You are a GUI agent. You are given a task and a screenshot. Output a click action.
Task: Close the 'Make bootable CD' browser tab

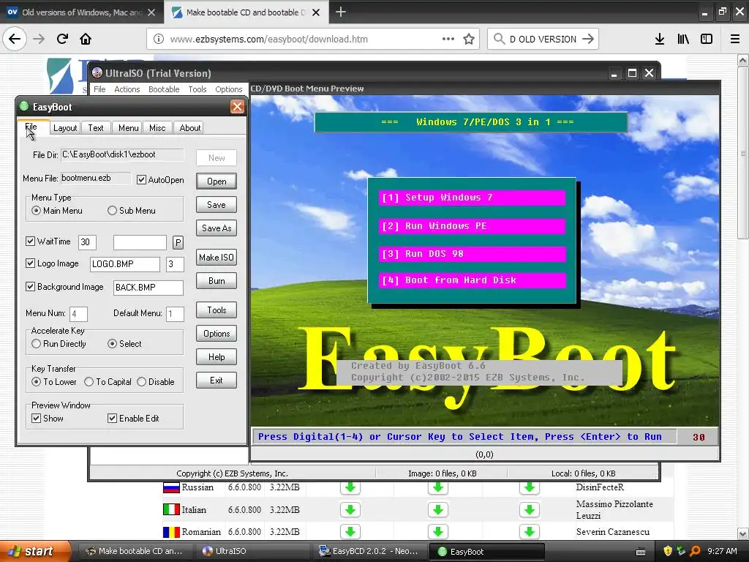click(x=316, y=12)
